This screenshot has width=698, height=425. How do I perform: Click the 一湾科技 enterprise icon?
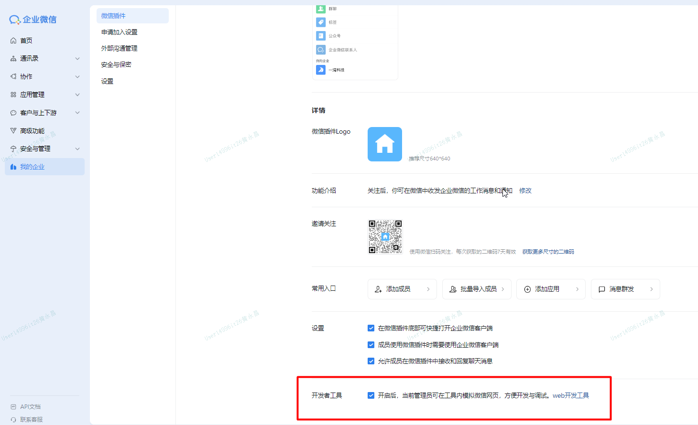pos(321,69)
